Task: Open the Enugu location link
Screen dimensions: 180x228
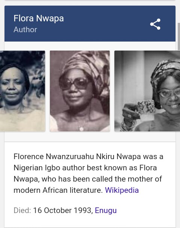Action: 106,210
